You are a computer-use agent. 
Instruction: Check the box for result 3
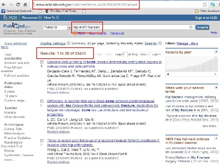point(42,141)
